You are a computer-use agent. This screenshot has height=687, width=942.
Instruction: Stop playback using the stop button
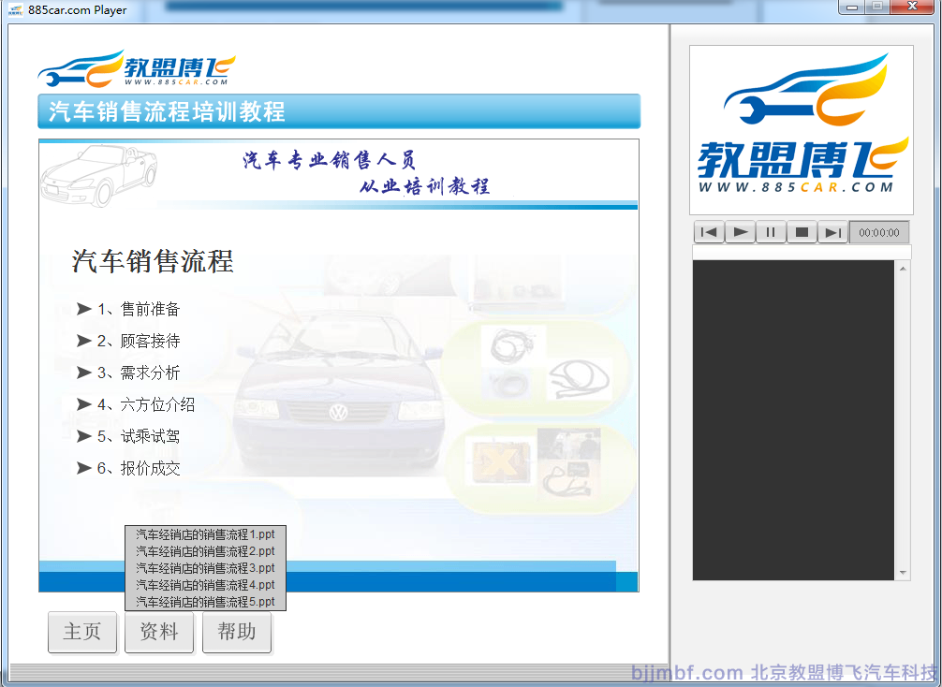tap(802, 232)
